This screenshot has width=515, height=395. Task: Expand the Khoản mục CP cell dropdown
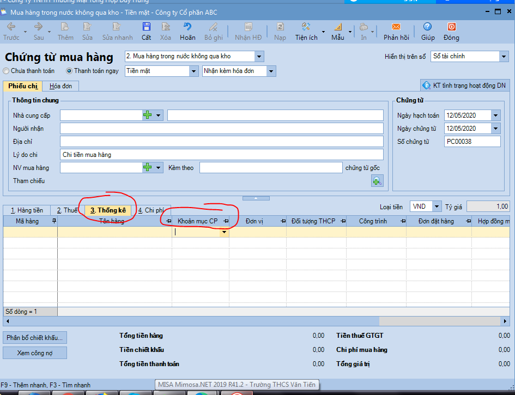point(224,232)
